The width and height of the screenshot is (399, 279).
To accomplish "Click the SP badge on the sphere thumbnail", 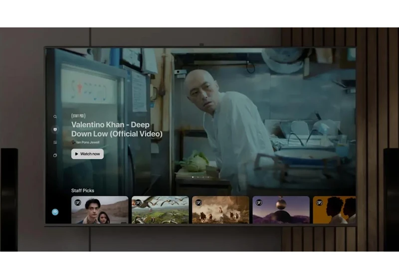I will 259,202.
